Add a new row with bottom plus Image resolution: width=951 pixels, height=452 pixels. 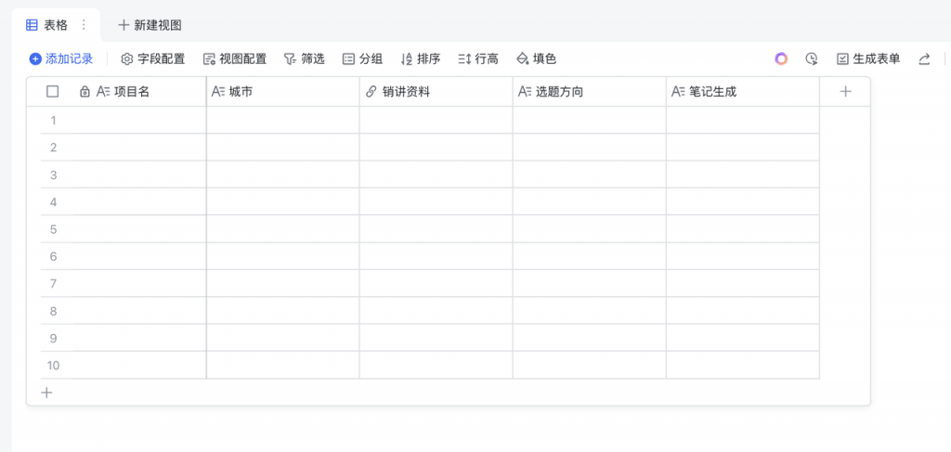click(x=46, y=393)
